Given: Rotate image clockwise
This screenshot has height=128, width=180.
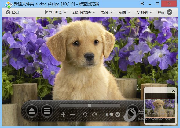Looking at the screenshot, I should [95, 115].
